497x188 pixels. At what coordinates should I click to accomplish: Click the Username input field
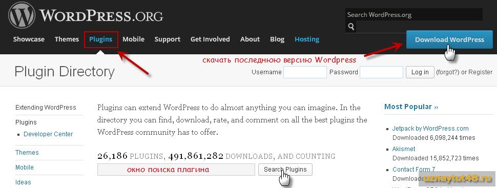[305, 72]
